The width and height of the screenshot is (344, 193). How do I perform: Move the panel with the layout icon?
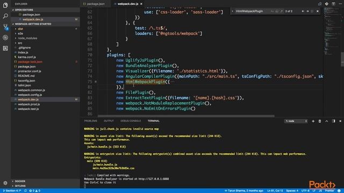(x=333, y=121)
